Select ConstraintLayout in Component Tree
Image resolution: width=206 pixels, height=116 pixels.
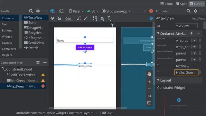point(17,69)
